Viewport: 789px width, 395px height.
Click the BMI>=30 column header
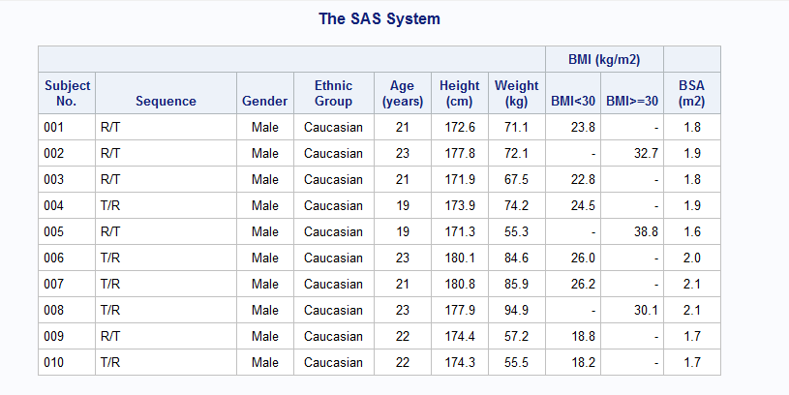point(632,101)
